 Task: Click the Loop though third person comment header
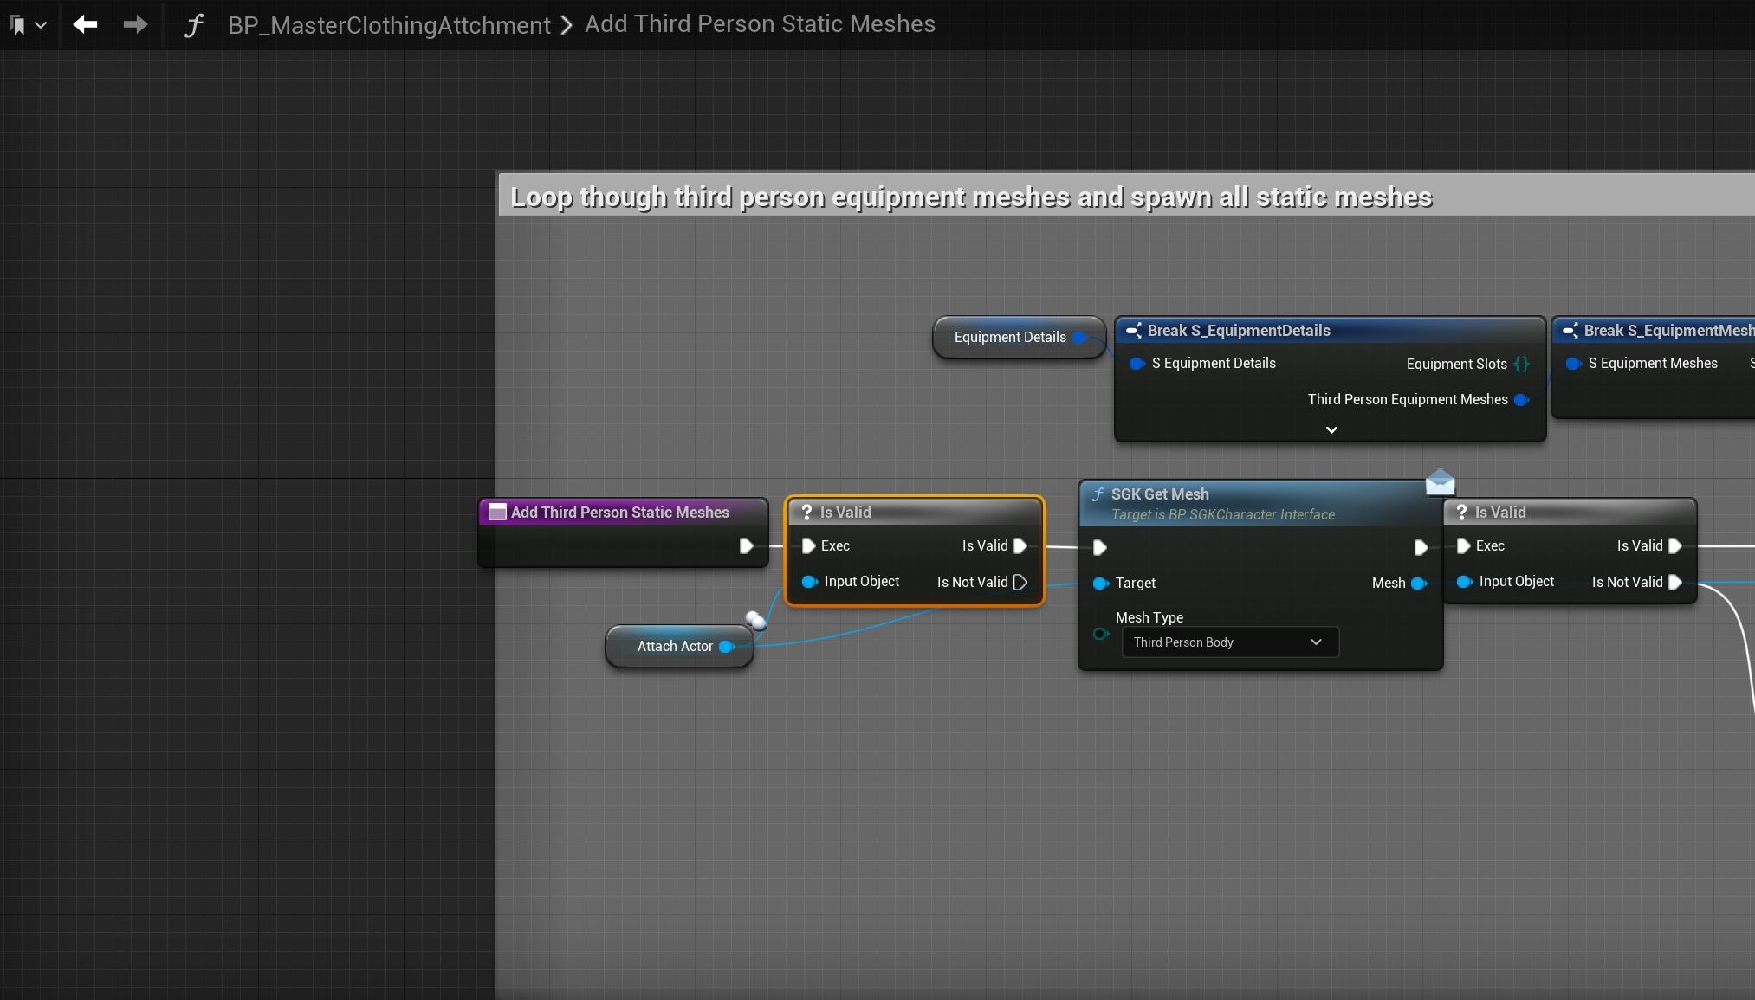[x=970, y=197]
